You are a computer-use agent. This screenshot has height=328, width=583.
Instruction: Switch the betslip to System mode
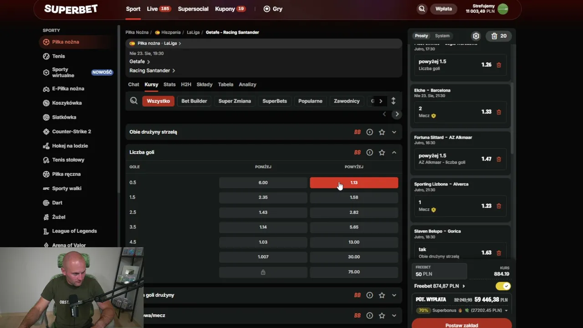coord(442,36)
